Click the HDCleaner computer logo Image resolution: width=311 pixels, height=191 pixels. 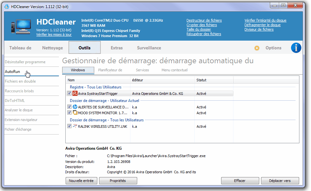[x=21, y=27]
